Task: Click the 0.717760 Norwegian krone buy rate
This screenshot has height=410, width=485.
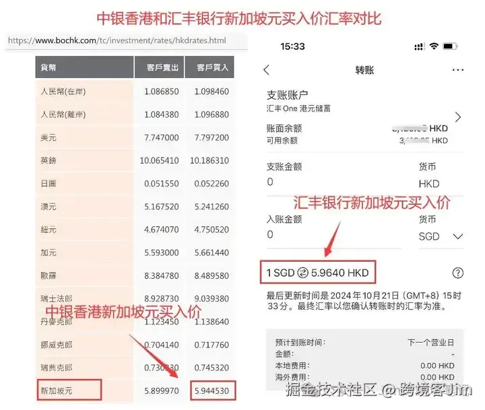Action: coord(212,345)
